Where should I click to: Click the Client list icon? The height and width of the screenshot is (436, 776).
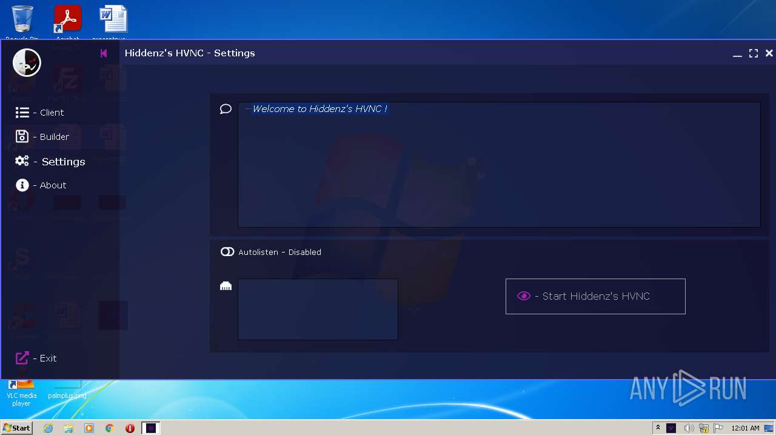[22, 113]
